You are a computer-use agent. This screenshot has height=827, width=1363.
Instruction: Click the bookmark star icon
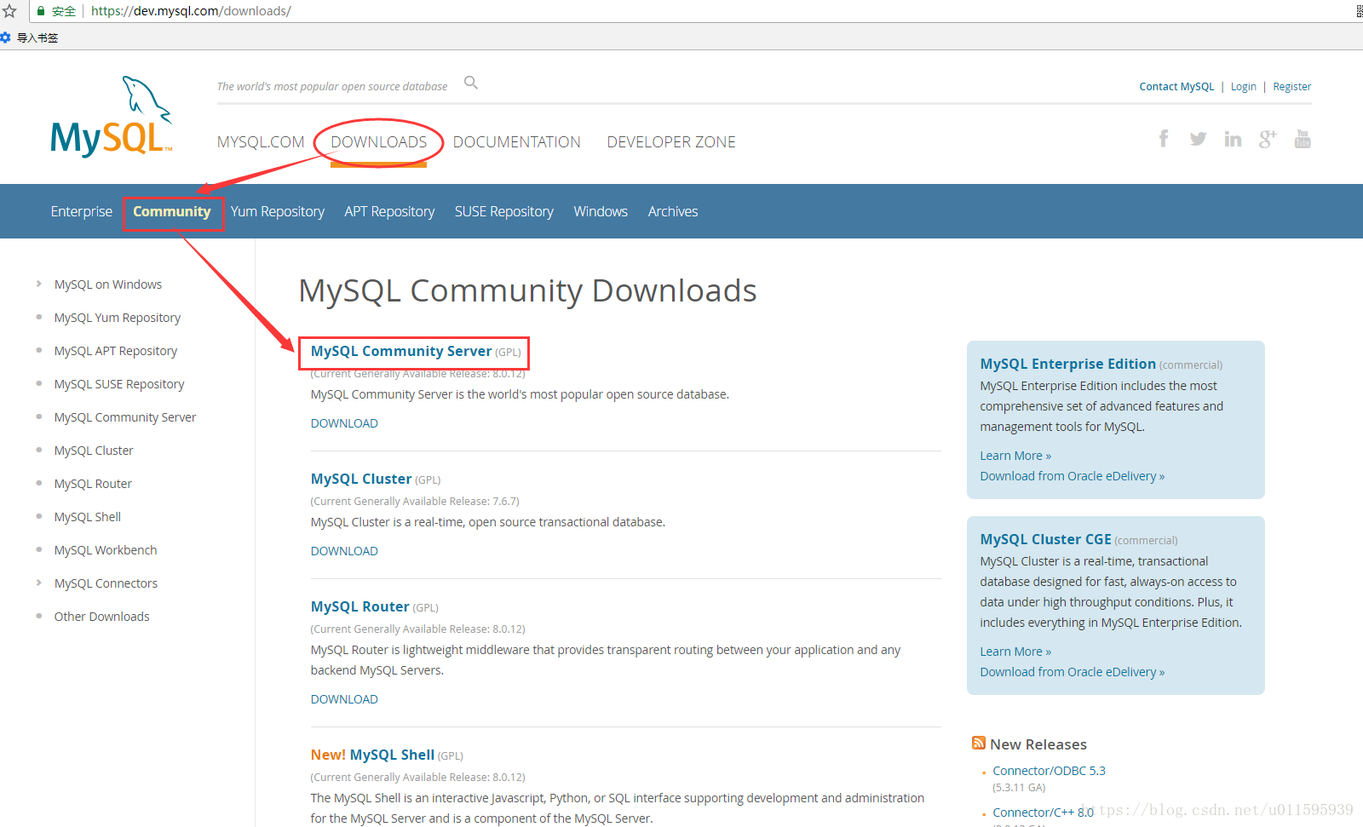[9, 11]
